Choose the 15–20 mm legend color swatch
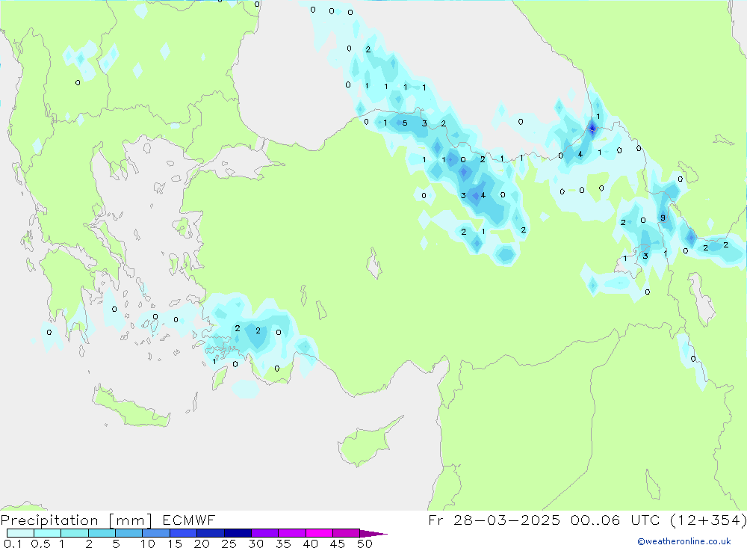Image resolution: width=747 pixels, height=548 pixels. pyautogui.click(x=184, y=533)
